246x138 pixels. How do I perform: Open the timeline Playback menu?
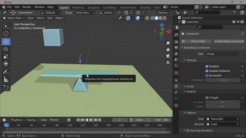pyautogui.click(x=18, y=120)
